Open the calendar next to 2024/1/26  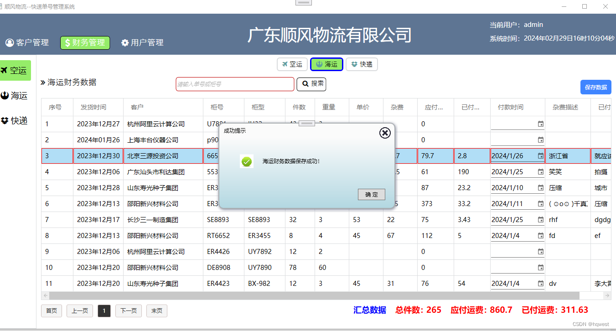pos(541,156)
